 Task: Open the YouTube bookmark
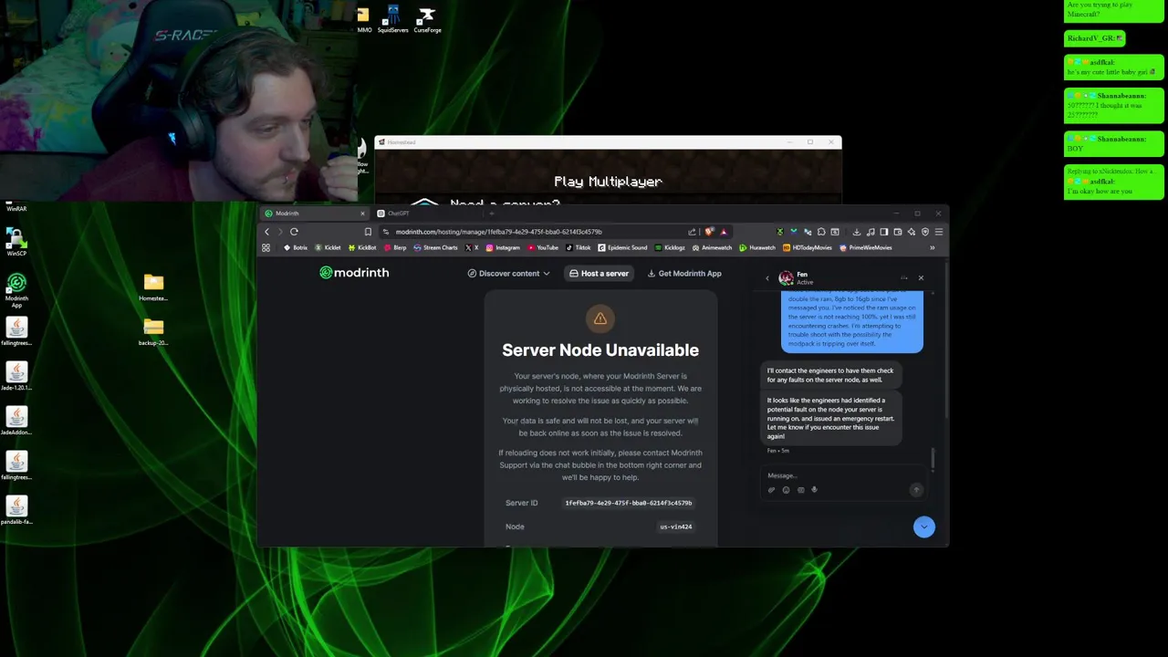coord(542,247)
